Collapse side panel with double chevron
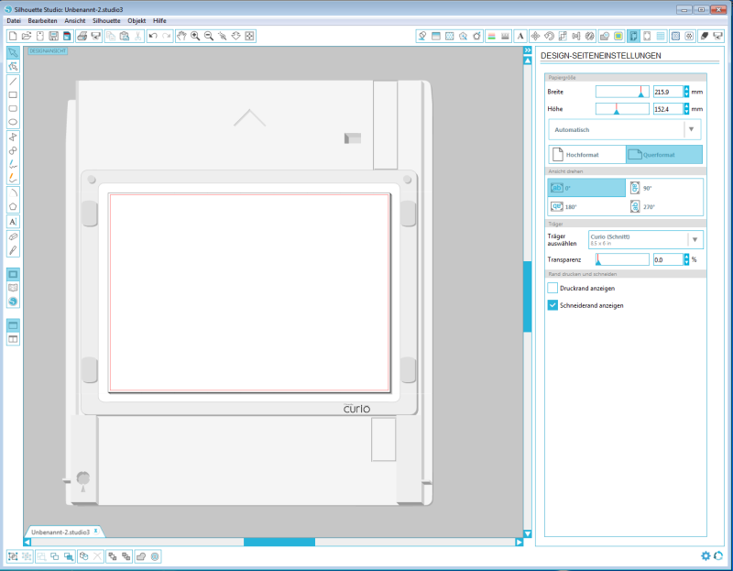733x571 pixels. point(528,50)
